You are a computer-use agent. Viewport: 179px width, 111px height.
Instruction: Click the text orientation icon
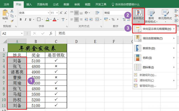coord(86,13)
